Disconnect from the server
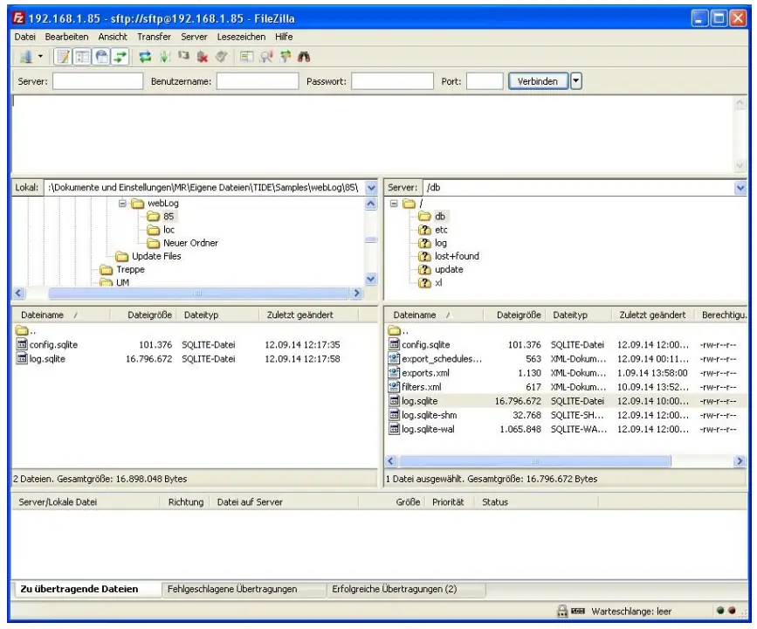The width and height of the screenshot is (757, 629). [204, 58]
